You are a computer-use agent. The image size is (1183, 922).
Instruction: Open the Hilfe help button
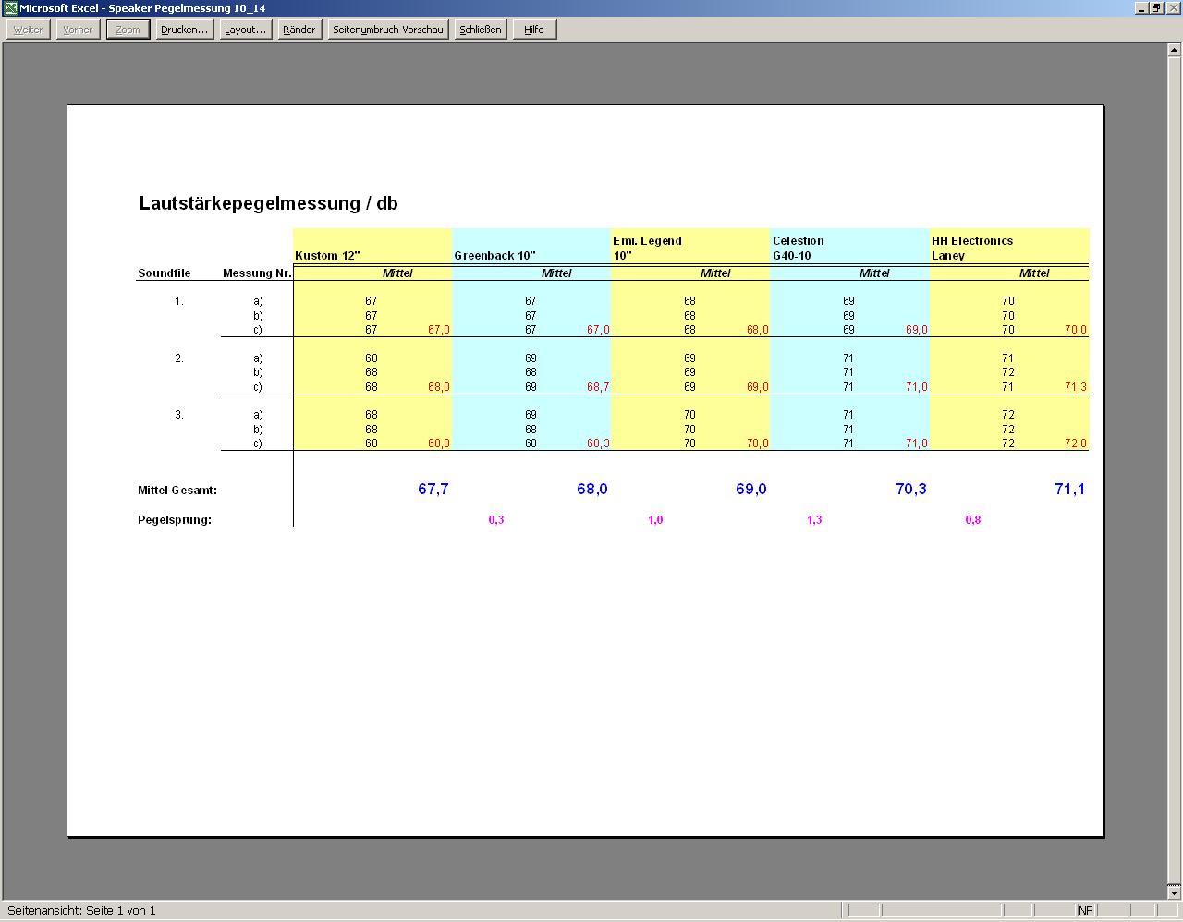pos(534,30)
